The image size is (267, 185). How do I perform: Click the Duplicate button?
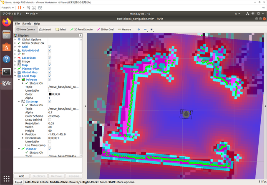coord(39,176)
